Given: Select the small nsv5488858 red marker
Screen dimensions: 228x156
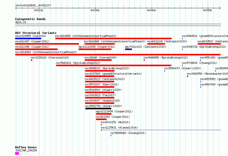Looking at the screenshot, I should (144, 60).
